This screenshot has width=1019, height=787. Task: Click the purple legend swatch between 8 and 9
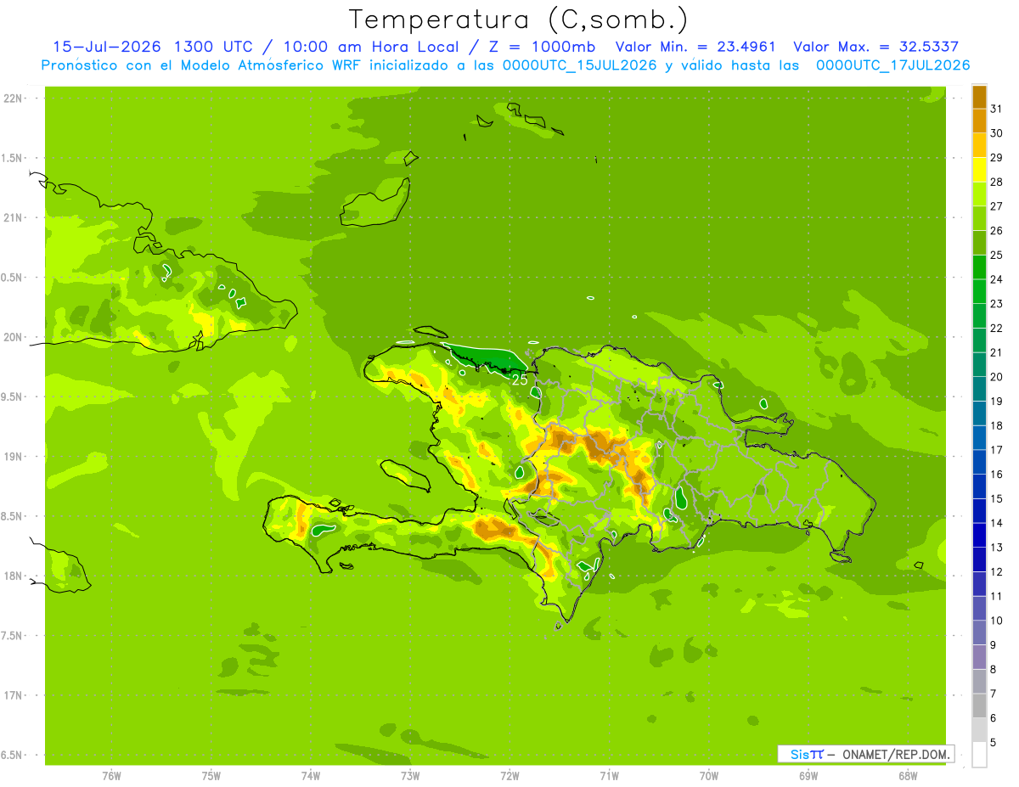[979, 657]
